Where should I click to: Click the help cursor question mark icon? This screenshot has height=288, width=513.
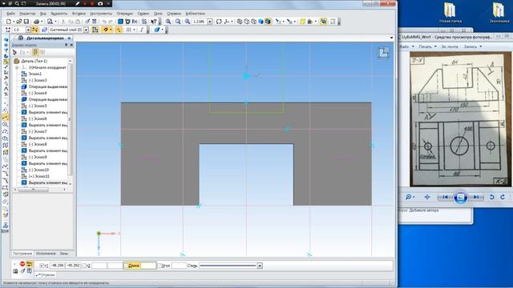153,22
